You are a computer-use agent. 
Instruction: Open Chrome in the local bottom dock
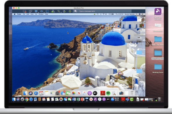(x=27, y=99)
